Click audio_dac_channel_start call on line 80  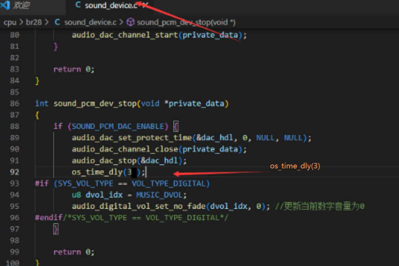pyautogui.click(x=125, y=35)
